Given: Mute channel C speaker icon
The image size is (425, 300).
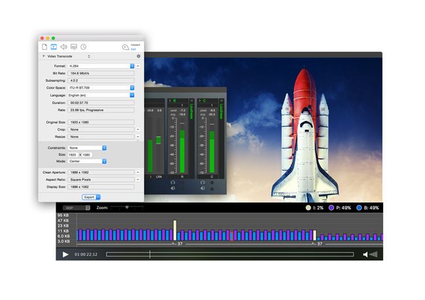Looking at the screenshot, I should [x=203, y=188].
